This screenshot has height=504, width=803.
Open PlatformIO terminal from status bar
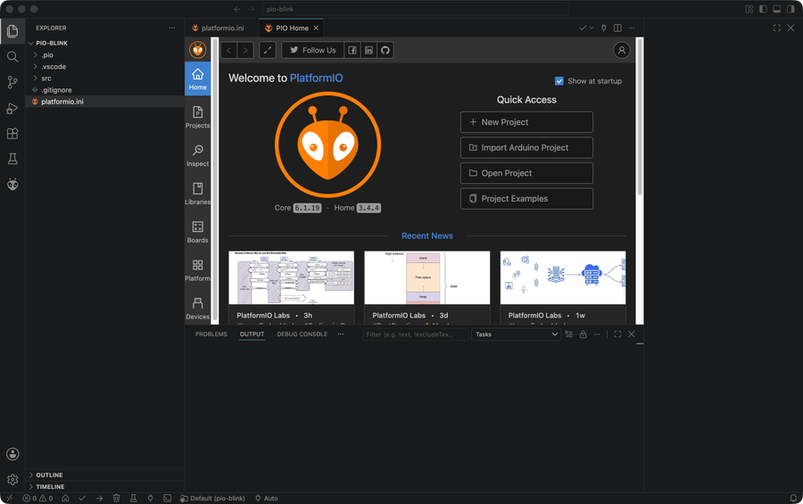tap(167, 499)
